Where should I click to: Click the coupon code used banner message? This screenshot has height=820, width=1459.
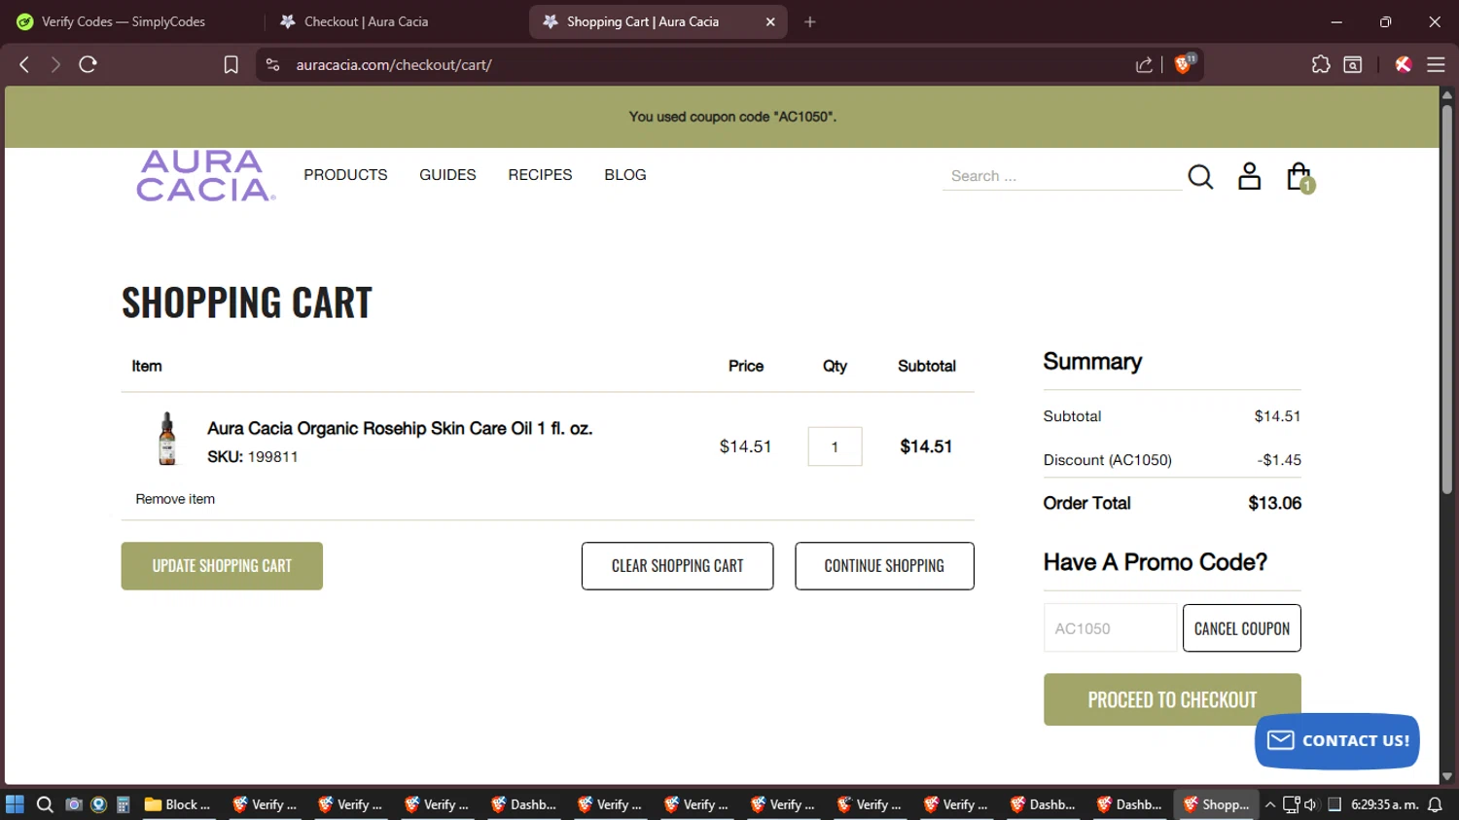coord(732,117)
